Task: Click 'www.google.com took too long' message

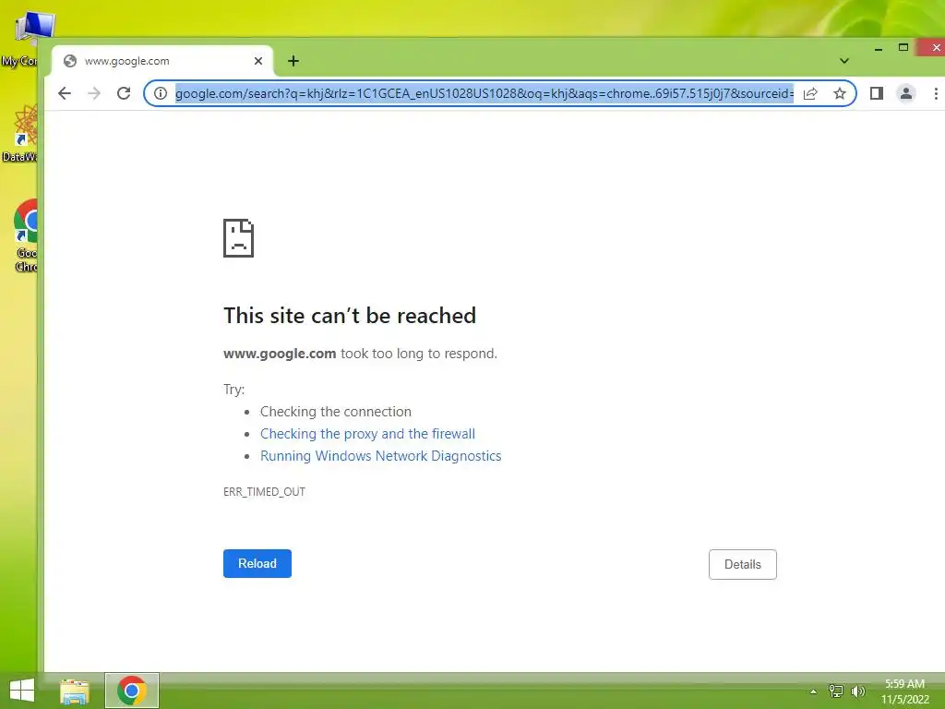Action: 361,354
